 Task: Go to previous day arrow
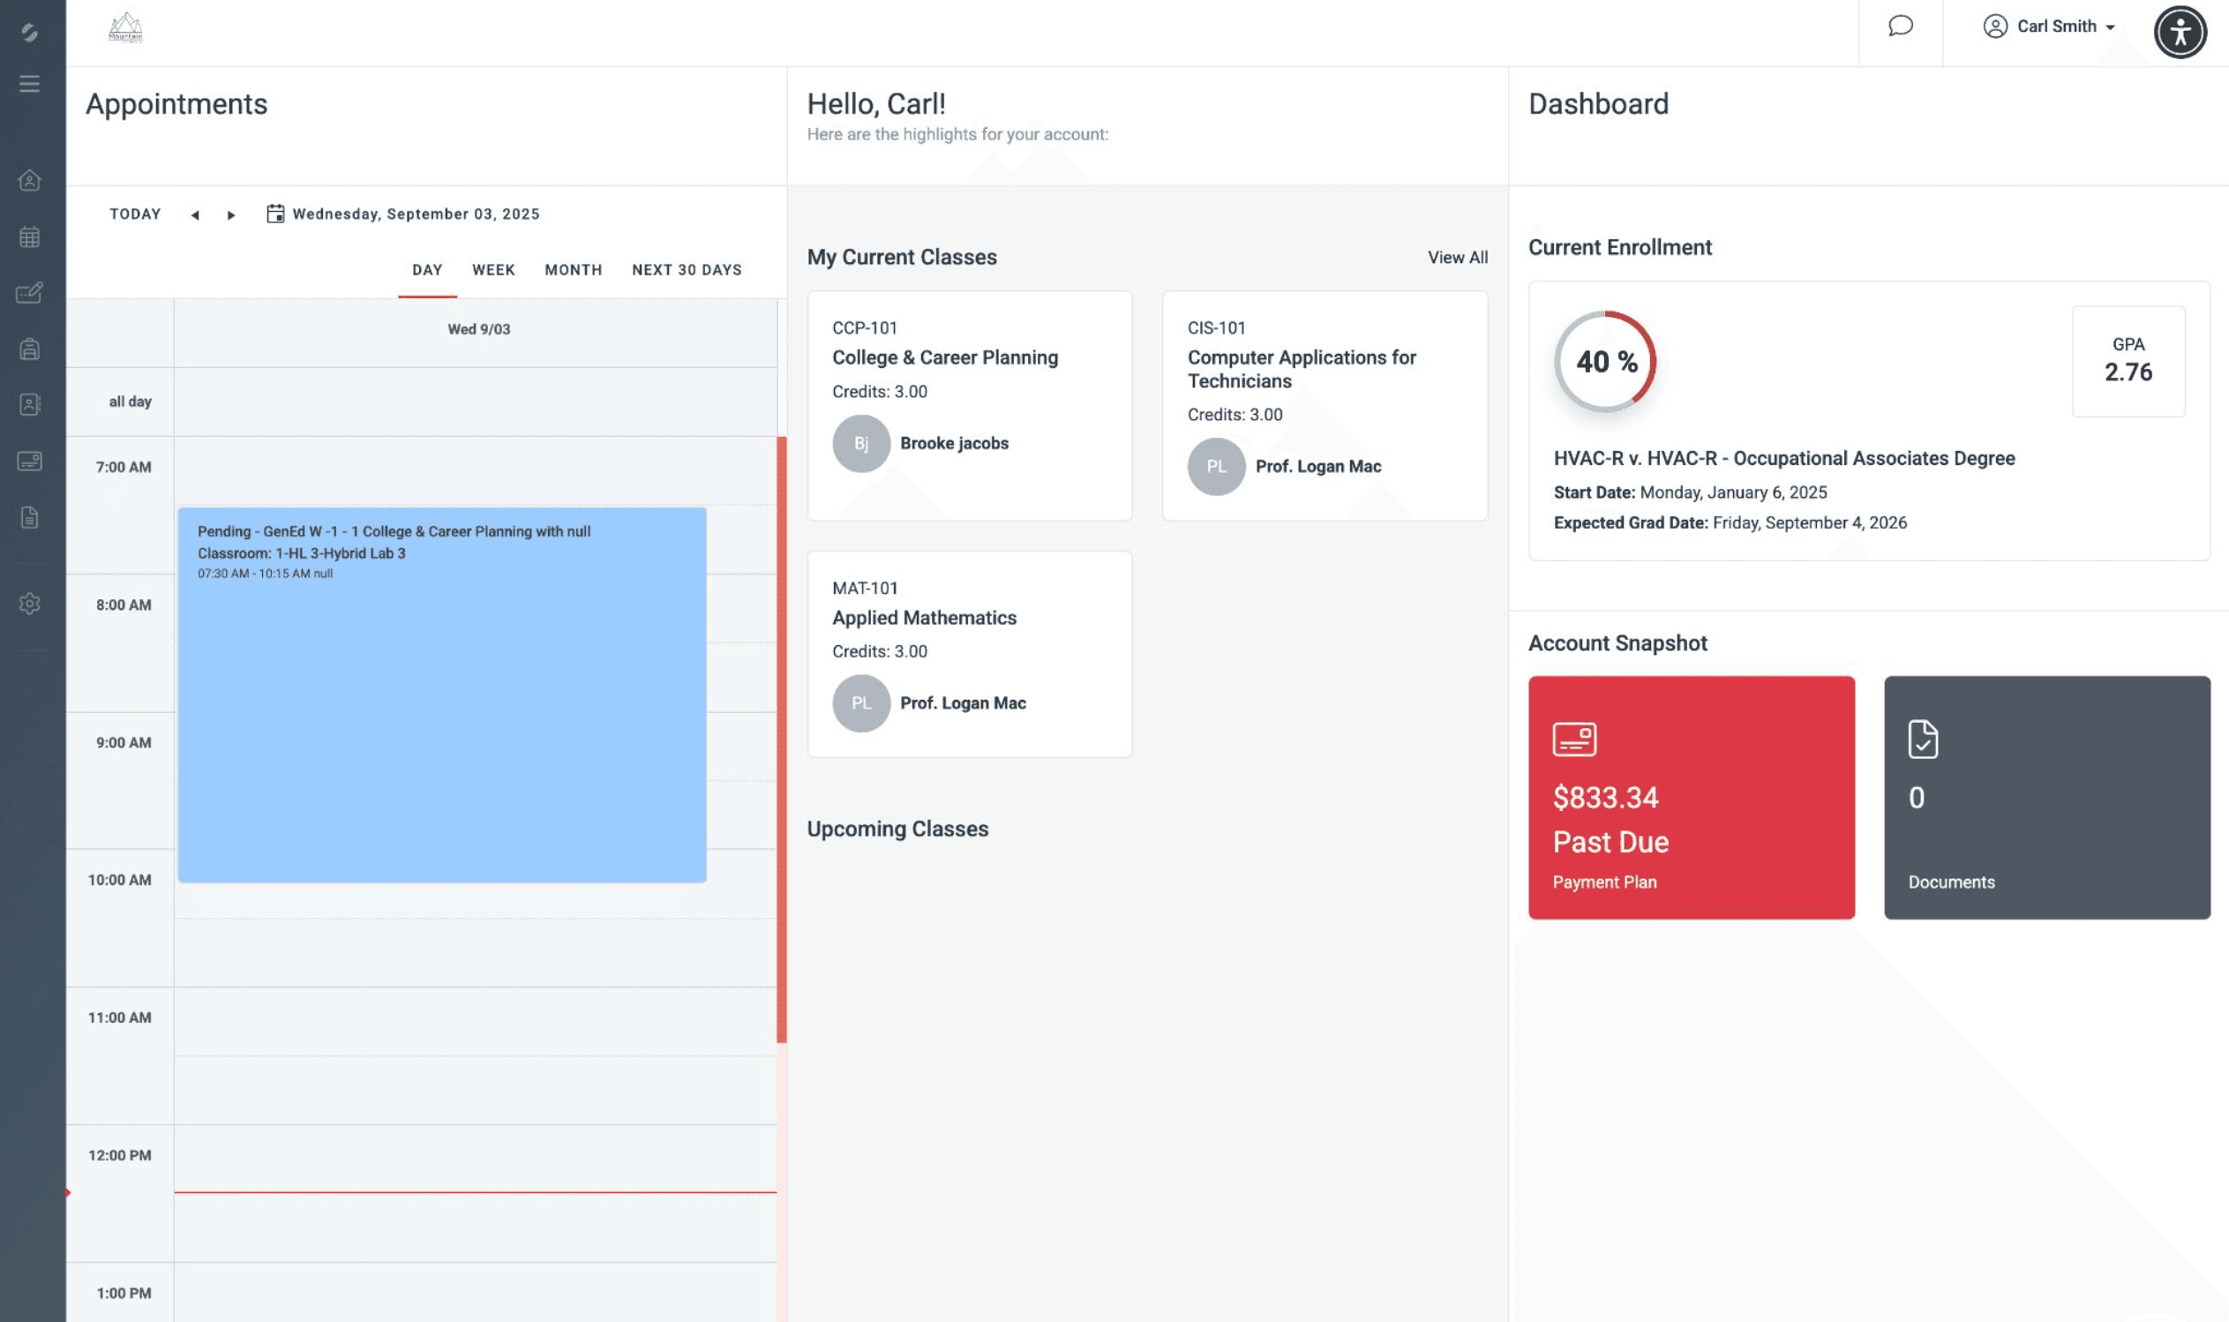pyautogui.click(x=195, y=214)
